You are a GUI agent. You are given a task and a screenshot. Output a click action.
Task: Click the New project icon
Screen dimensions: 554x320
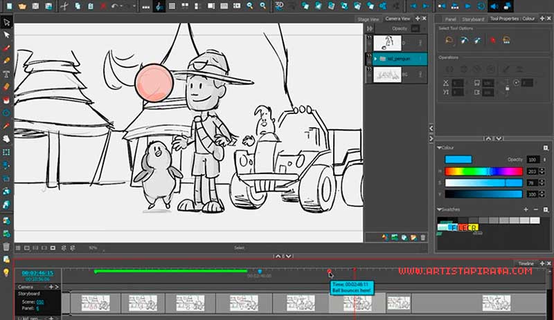tap(9, 6)
